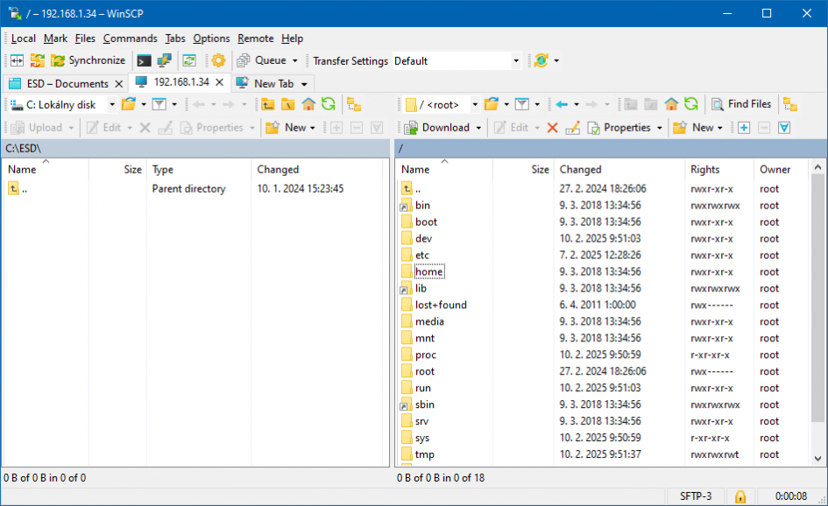Click the remote Rename icon
828x506 pixels.
[572, 128]
